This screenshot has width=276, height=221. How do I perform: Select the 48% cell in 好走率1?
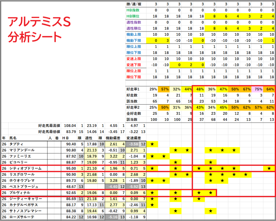tap(199, 89)
